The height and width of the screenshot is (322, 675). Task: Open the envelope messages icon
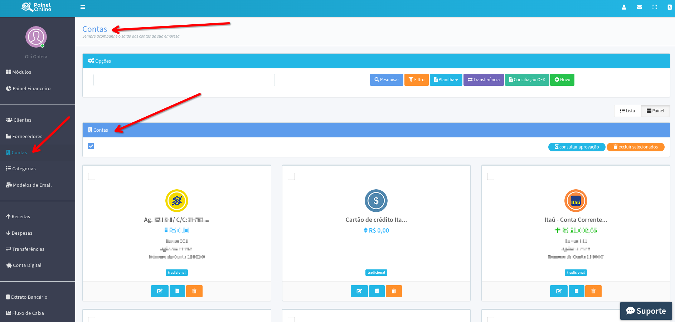639,7
